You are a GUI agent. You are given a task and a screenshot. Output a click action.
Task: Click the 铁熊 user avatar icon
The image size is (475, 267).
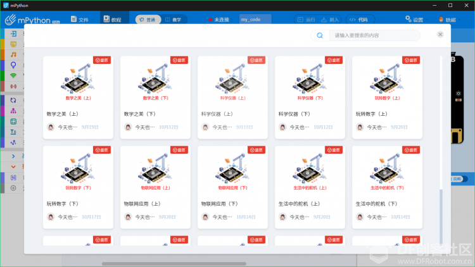[x=441, y=20]
